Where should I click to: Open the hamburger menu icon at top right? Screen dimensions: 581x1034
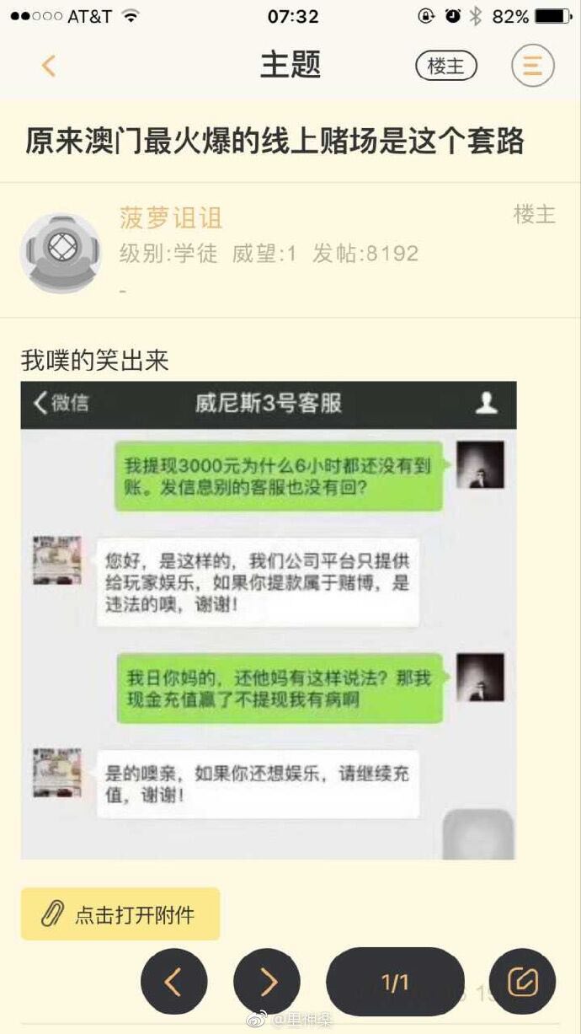point(533,65)
